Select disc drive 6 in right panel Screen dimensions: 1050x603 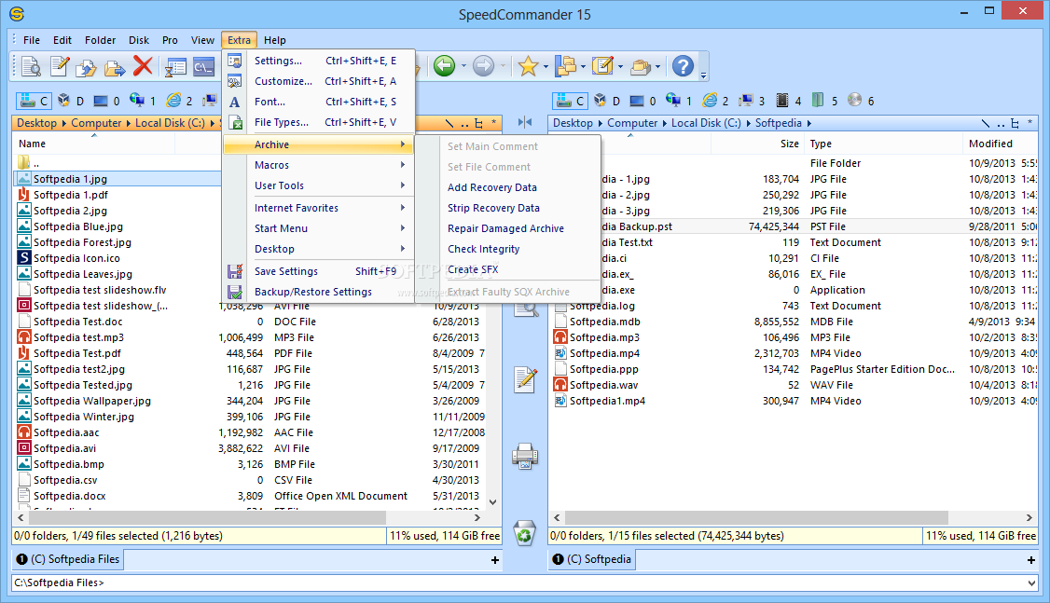tap(861, 101)
